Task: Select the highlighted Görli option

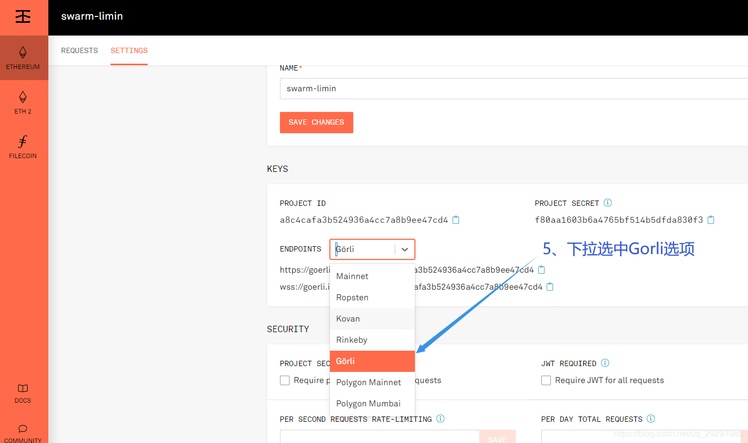Action: point(372,361)
